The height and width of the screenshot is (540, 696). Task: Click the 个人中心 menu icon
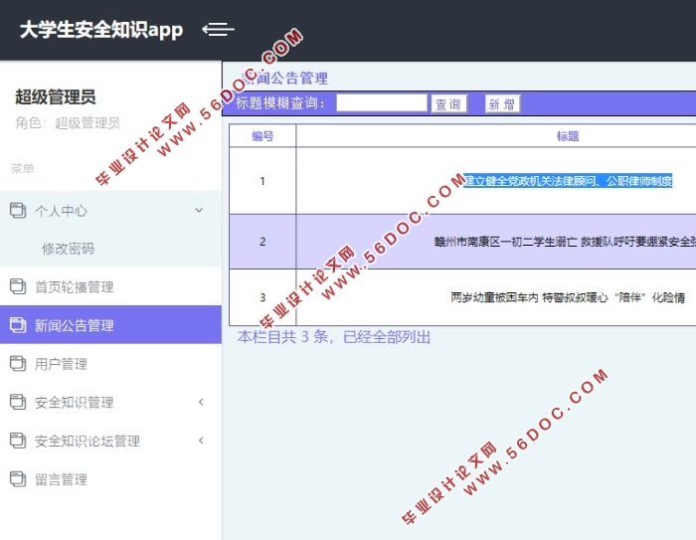[x=17, y=210]
